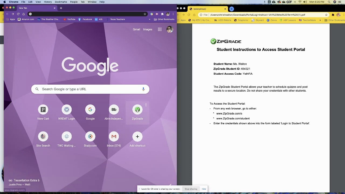
Task: Open the AISD Website bookmark
Action: click(223, 20)
